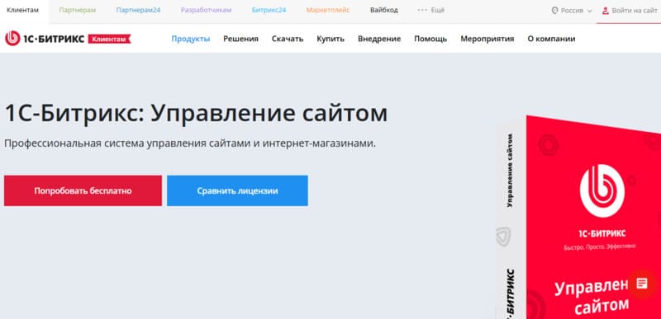Click the heading 1С-Битрикс: Управление сайтом
Viewport: 661px width, 319px height.
click(196, 114)
